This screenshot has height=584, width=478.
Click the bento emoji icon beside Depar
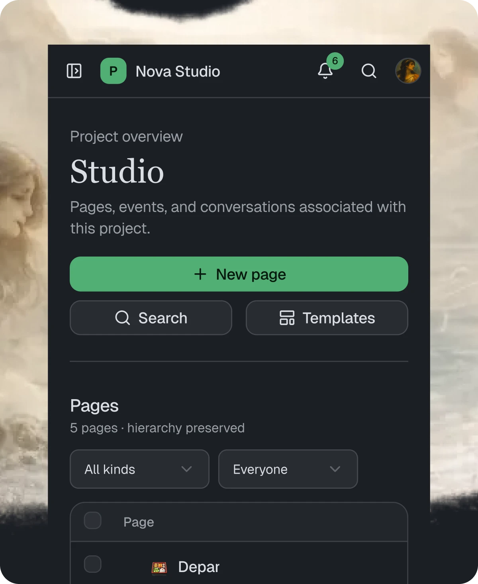point(159,568)
